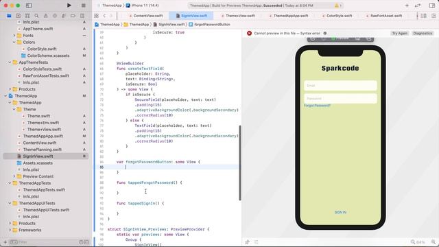Open the Debug navigator

click(64, 16)
